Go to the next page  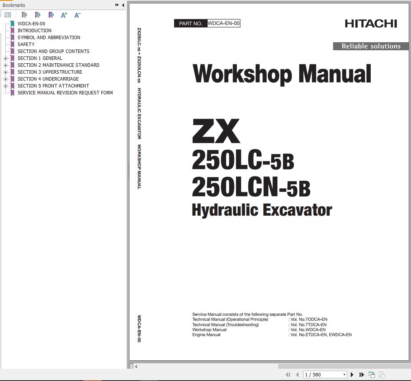coord(352,375)
